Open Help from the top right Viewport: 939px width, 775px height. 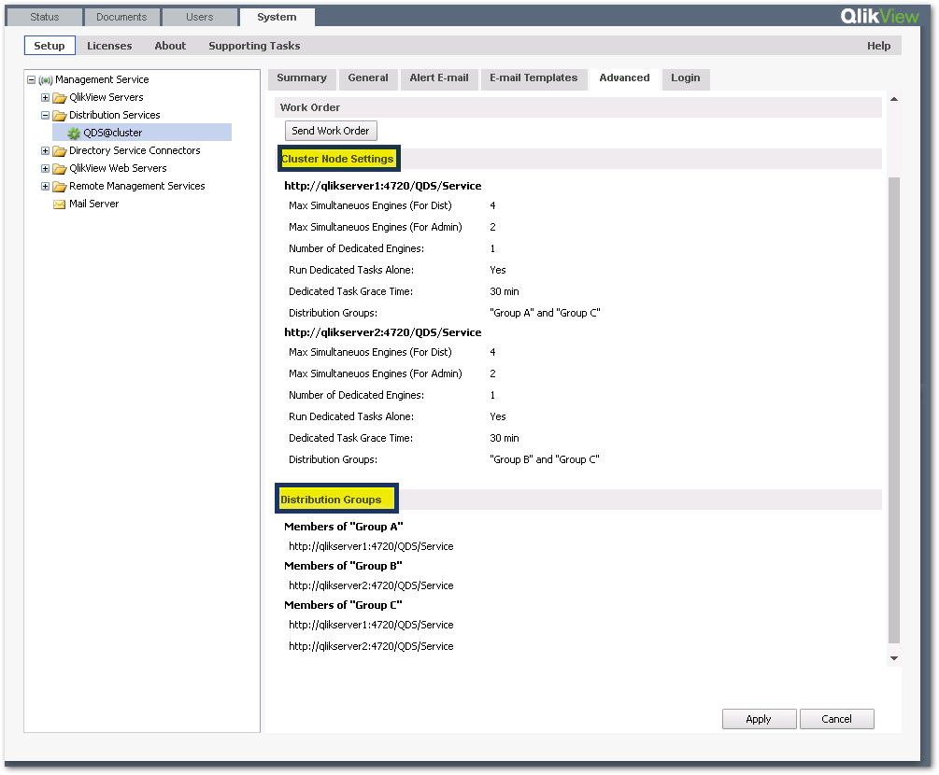878,45
